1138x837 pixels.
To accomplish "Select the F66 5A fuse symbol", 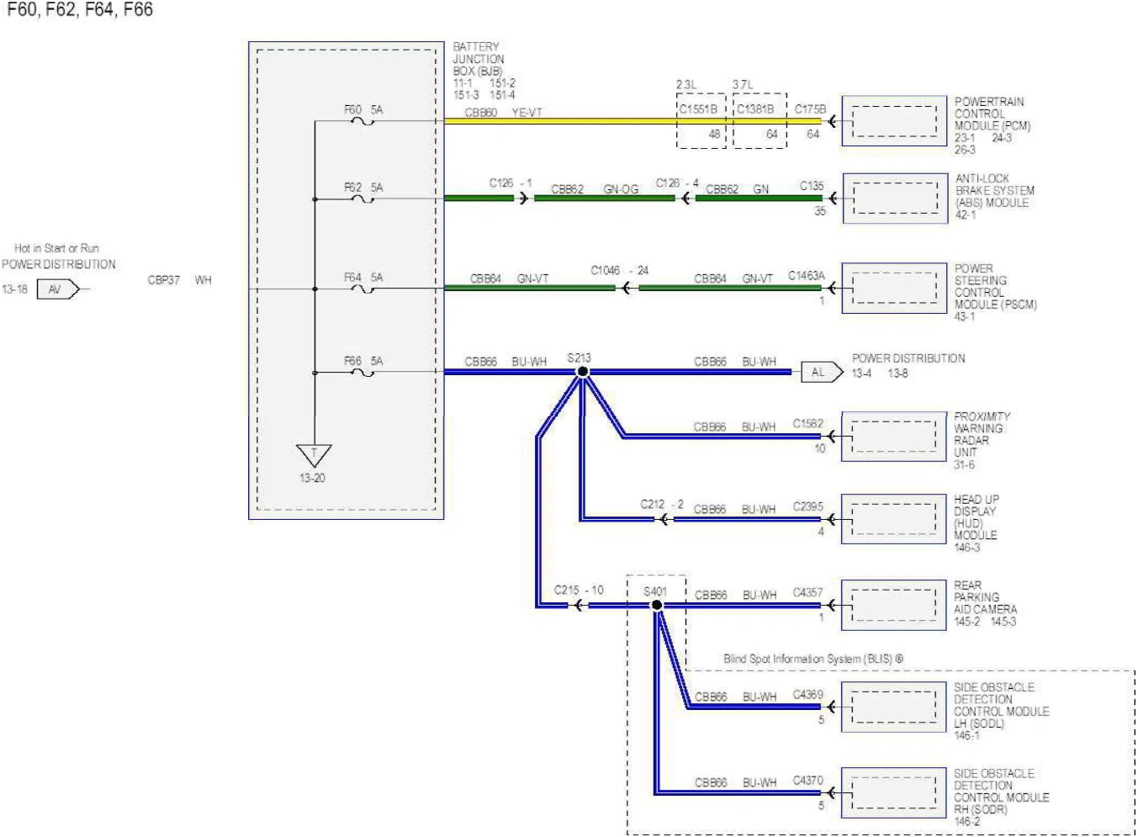I will tap(363, 372).
